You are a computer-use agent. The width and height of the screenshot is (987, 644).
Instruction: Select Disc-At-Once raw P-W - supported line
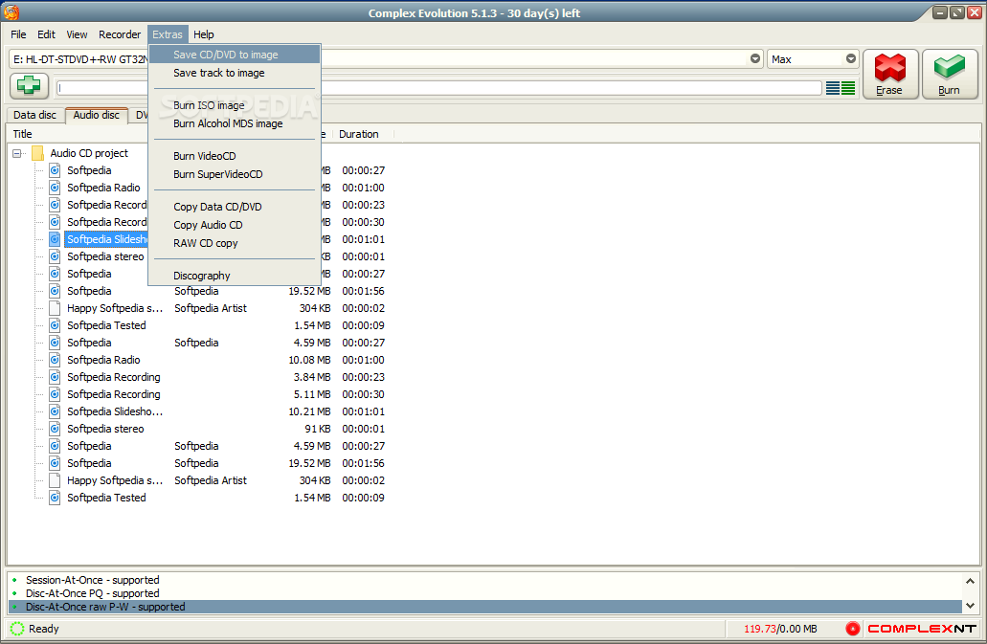pos(484,607)
